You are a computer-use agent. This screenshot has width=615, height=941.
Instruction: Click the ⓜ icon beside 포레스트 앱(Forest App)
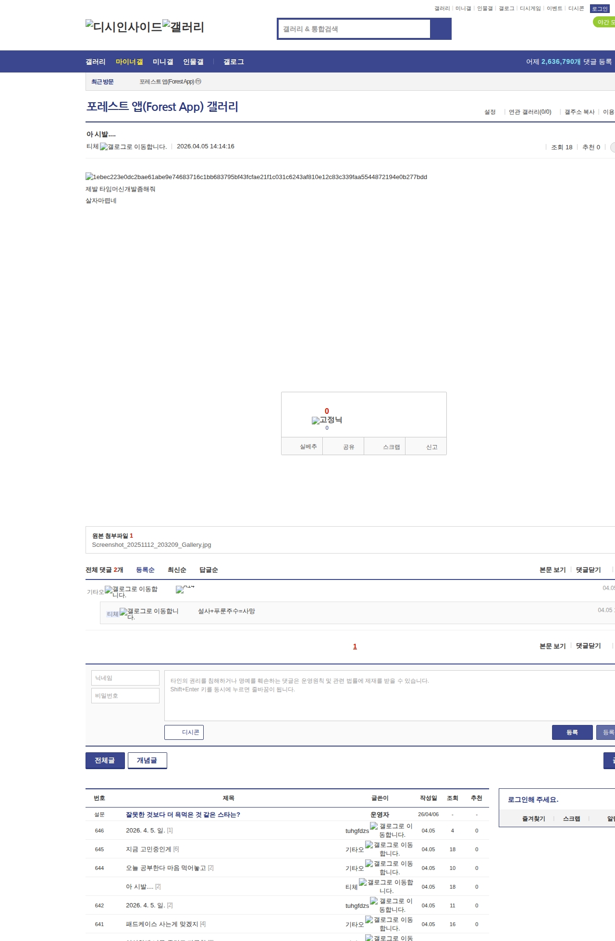[198, 82]
